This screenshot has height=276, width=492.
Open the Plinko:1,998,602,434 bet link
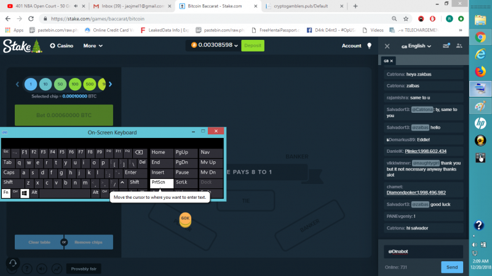[x=426, y=151]
